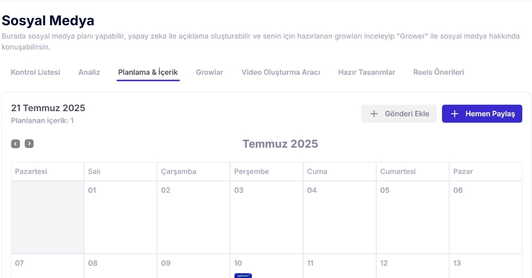Image resolution: width=532 pixels, height=278 pixels.
Task: Go to previous month arrow
Action: [x=16, y=144]
